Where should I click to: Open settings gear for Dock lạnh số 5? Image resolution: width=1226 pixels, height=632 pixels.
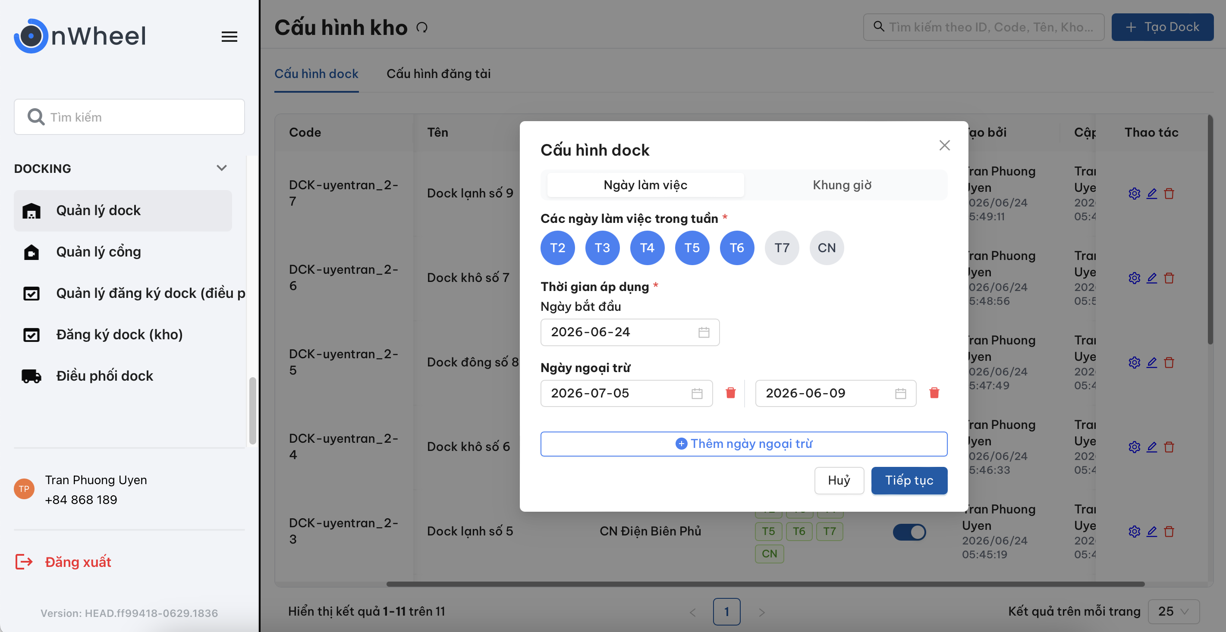pyautogui.click(x=1134, y=531)
